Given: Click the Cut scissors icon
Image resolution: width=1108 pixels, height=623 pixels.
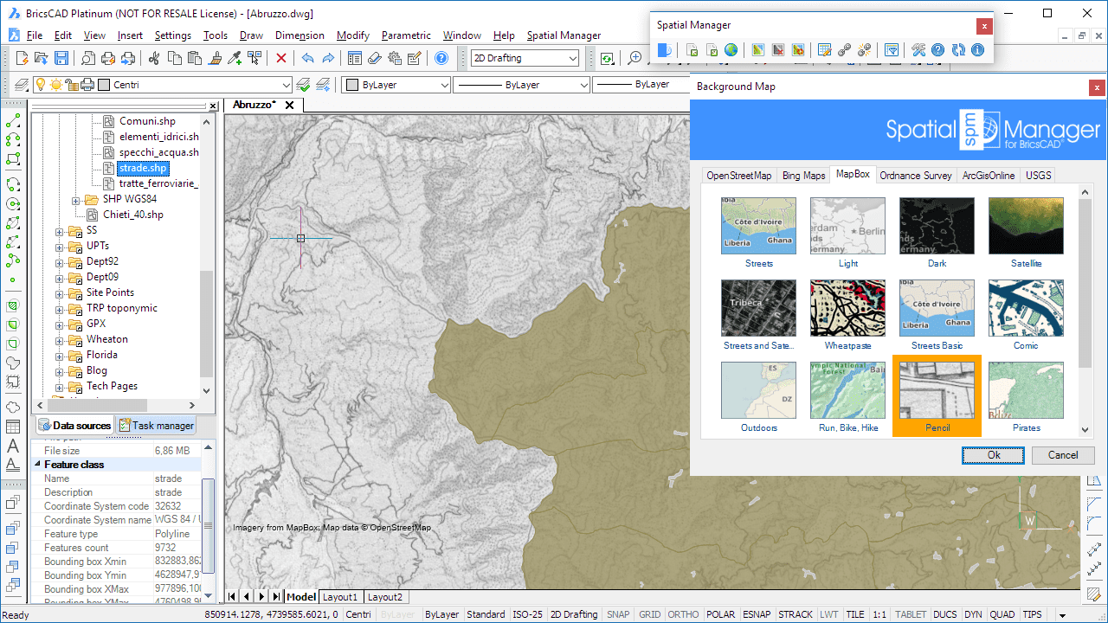Looking at the screenshot, I should pos(154,58).
